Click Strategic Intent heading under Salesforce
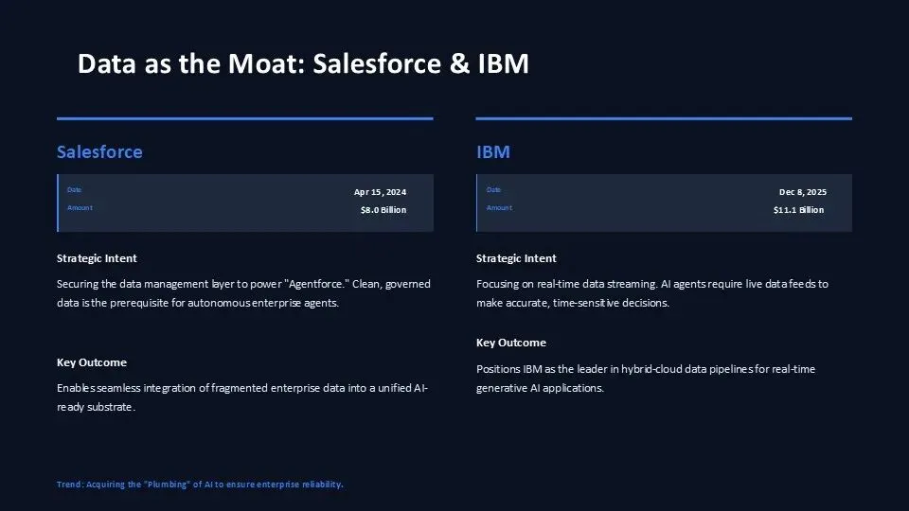This screenshot has height=511, width=909. point(97,258)
